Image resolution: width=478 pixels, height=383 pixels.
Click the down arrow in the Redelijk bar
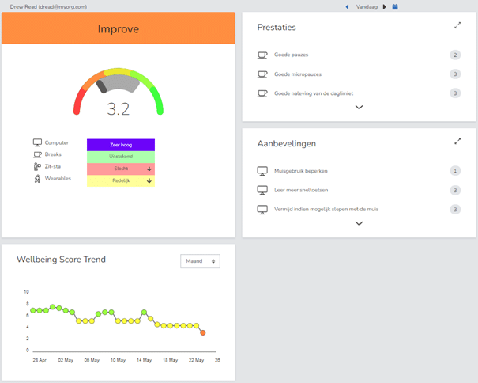click(149, 180)
